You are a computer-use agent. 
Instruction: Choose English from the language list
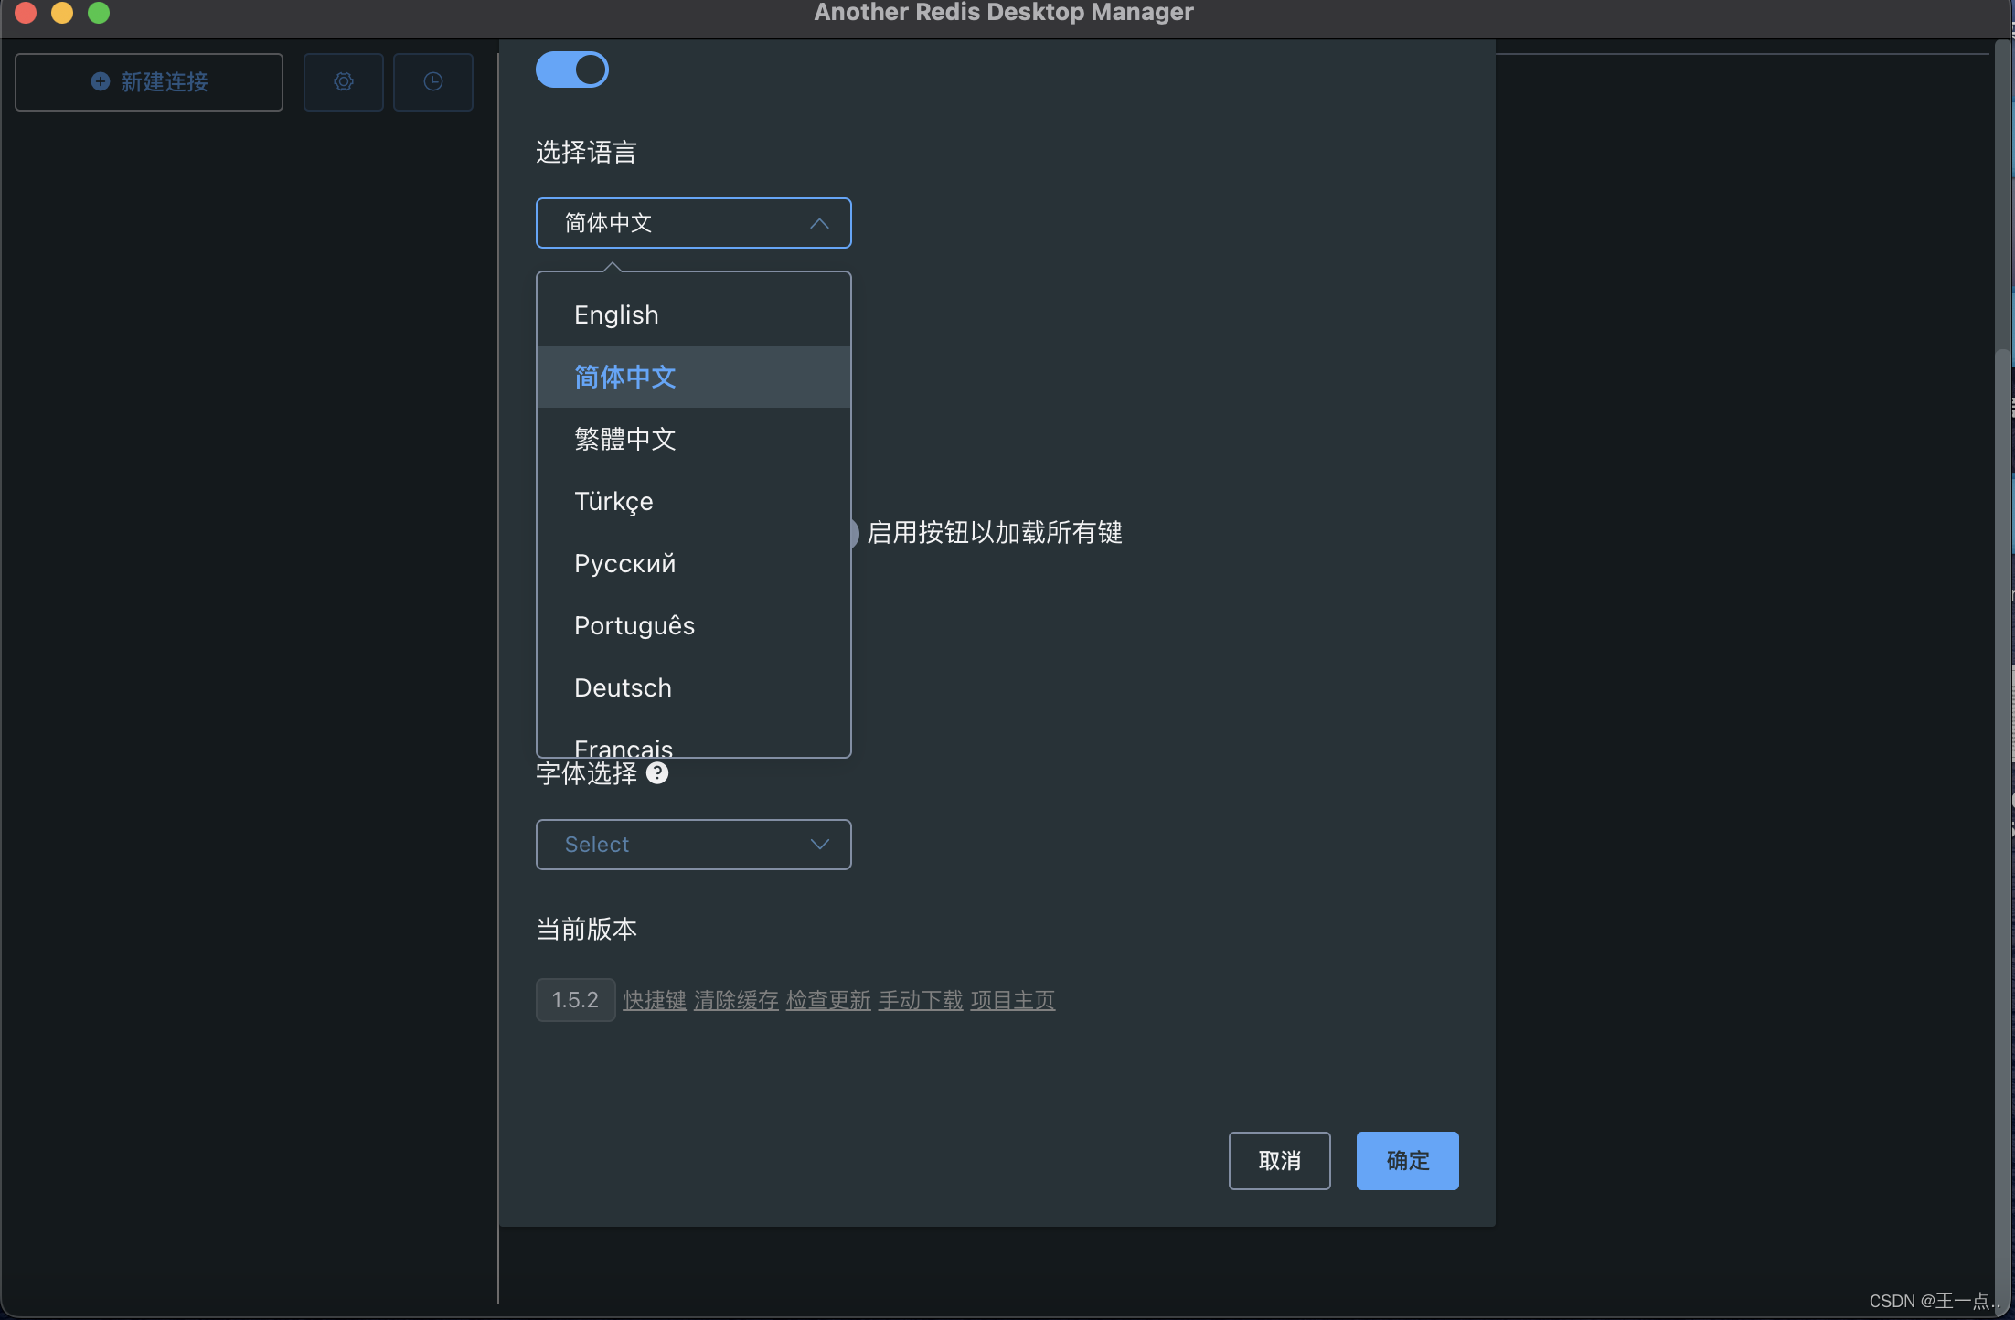tap(616, 314)
